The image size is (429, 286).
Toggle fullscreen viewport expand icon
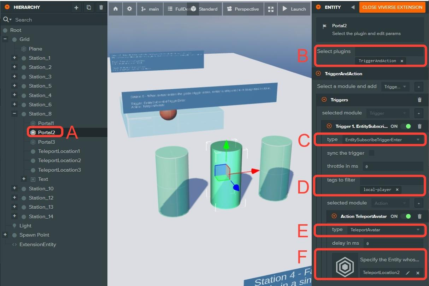(x=270, y=9)
